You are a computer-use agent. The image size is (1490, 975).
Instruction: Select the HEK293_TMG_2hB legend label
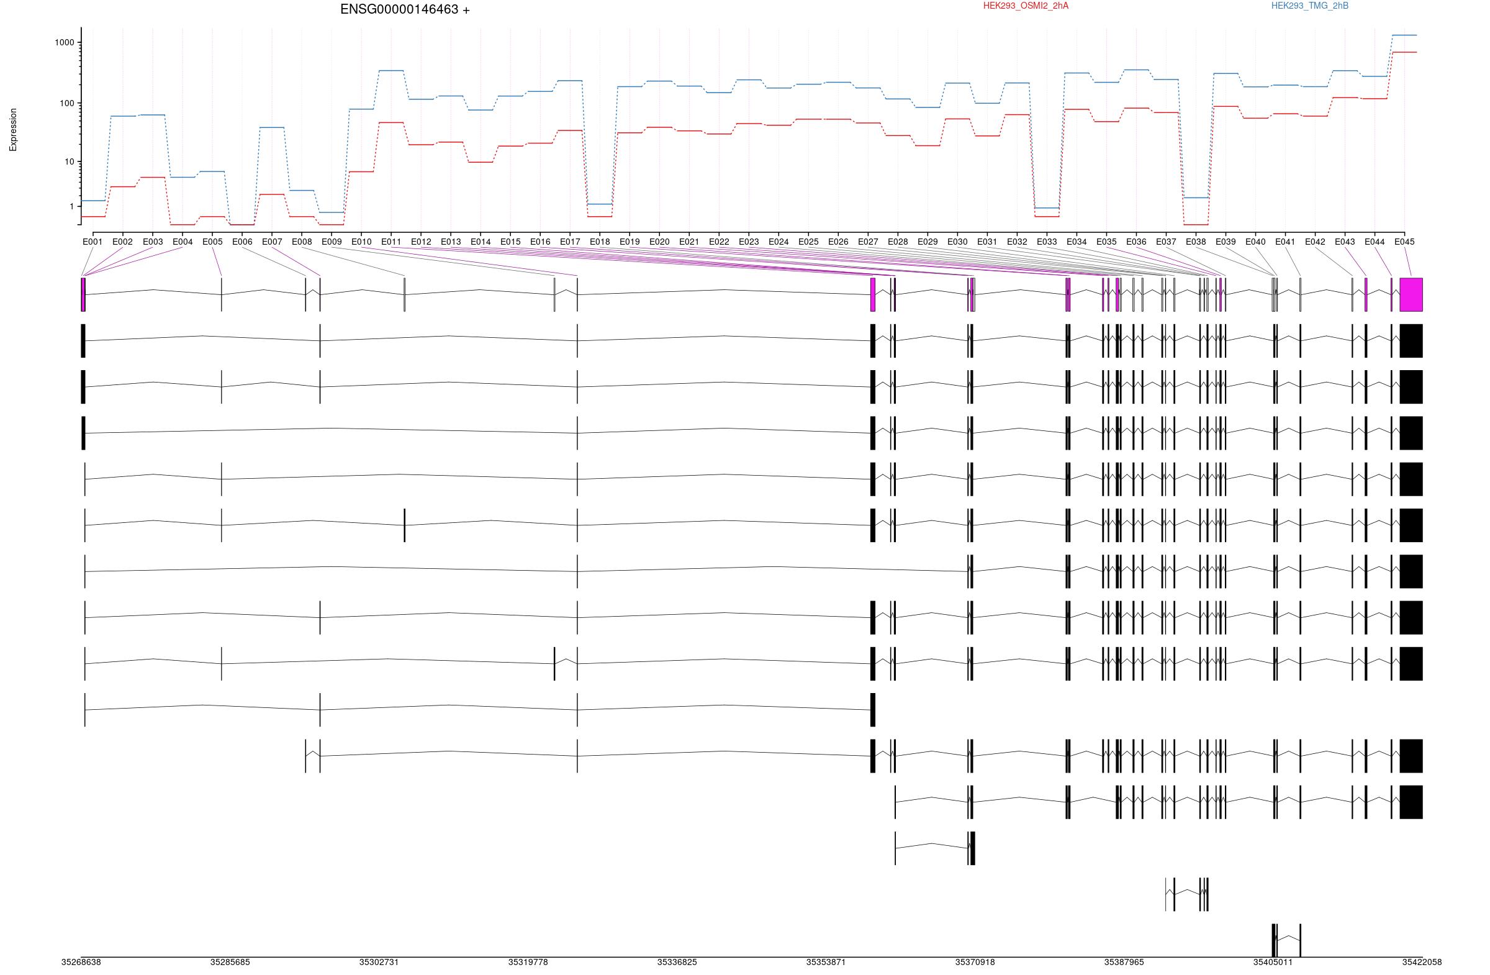coord(1310,6)
